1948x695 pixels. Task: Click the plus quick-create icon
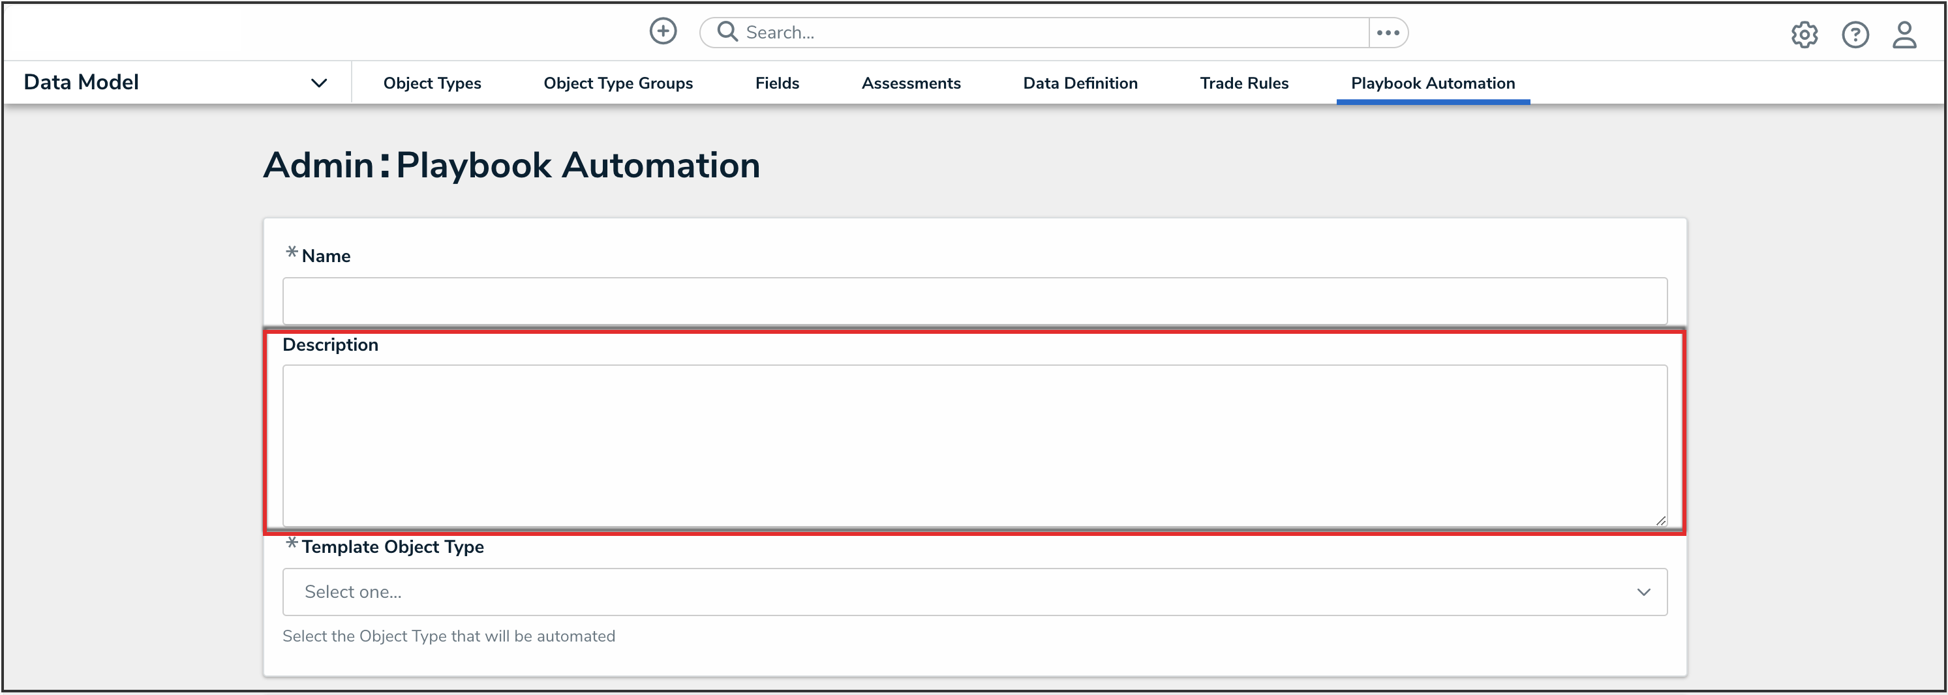point(663,32)
